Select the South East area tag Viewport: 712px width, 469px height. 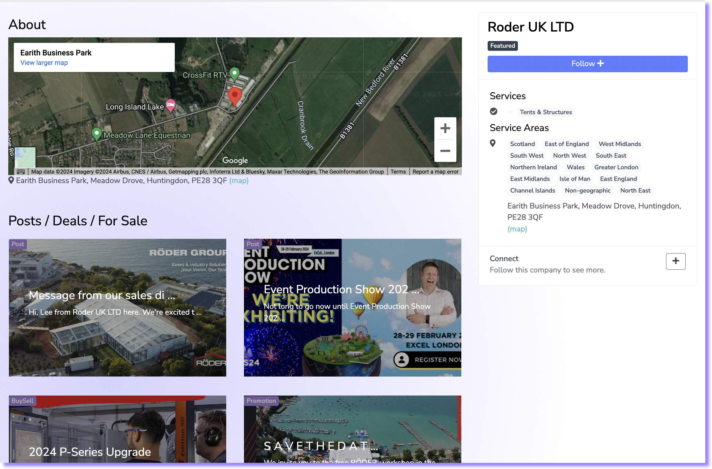click(x=611, y=156)
